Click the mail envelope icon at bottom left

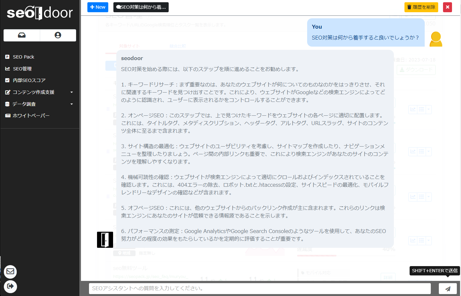pos(10,272)
